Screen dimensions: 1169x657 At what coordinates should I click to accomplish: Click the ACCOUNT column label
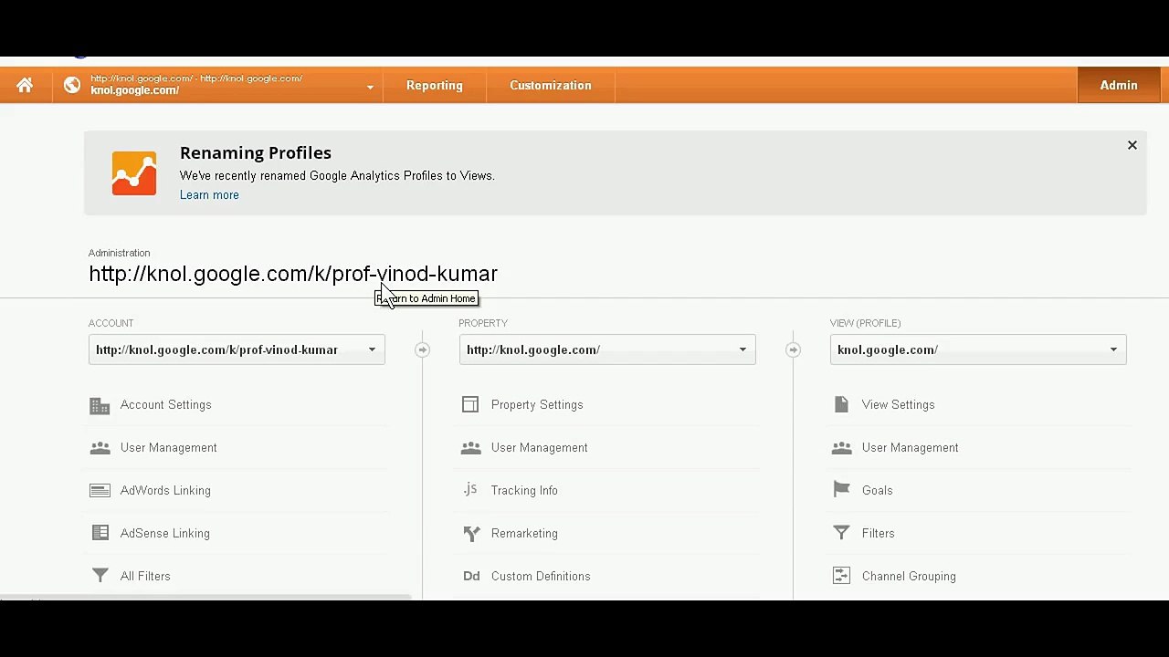111,323
